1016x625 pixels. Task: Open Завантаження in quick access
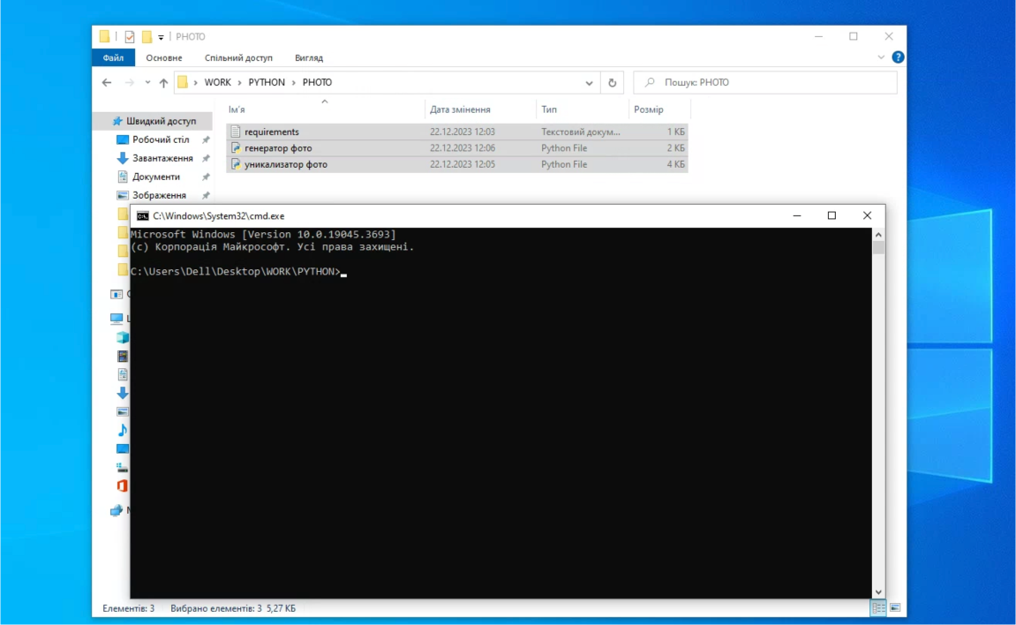click(162, 158)
